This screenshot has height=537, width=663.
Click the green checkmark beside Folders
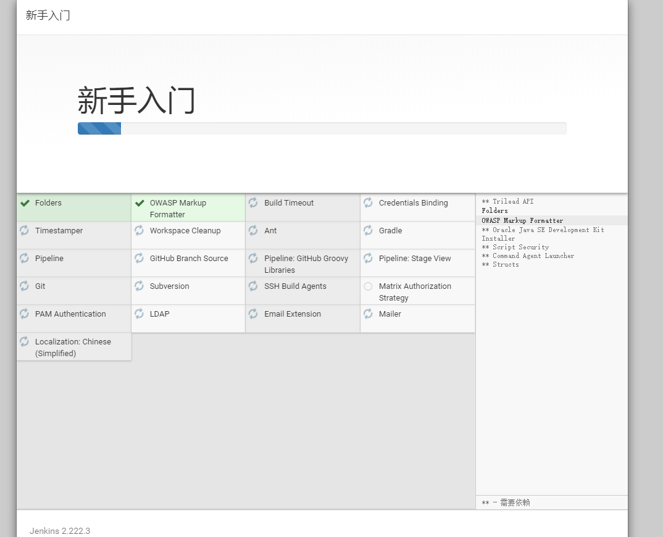25,203
